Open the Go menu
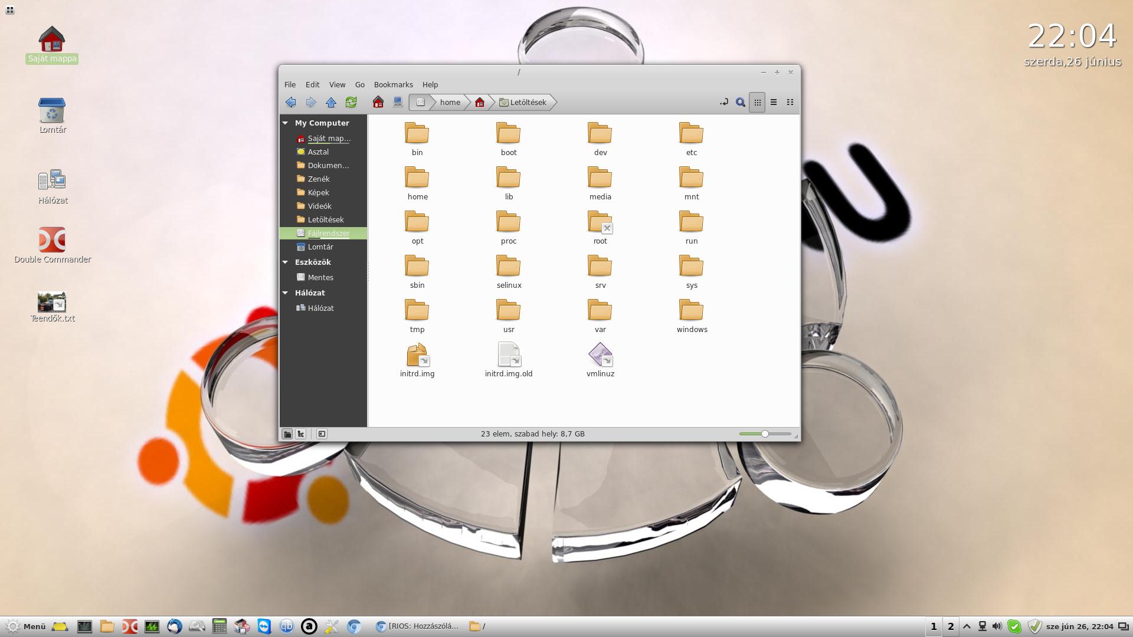The image size is (1133, 637). (360, 85)
